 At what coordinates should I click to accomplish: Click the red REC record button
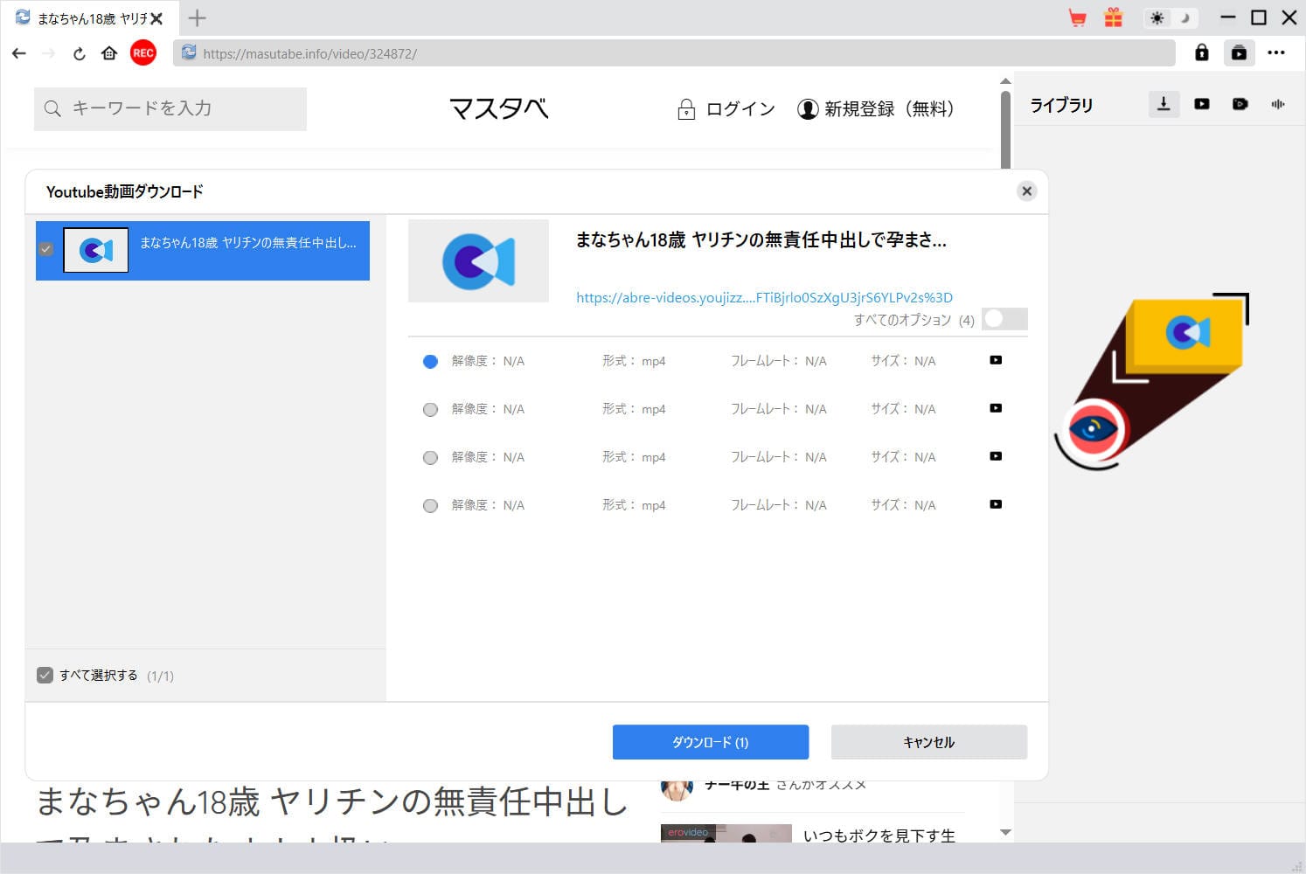[143, 52]
